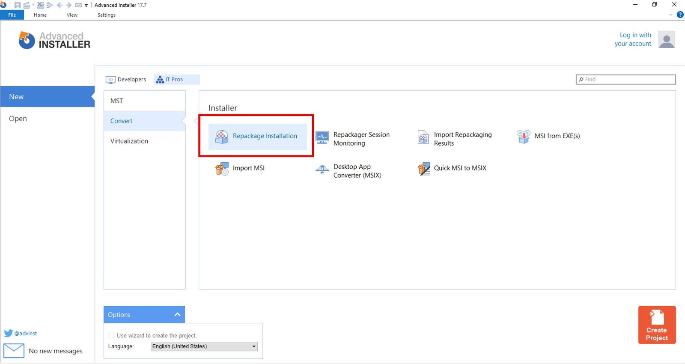Click the Repackage Installation icon
The height and width of the screenshot is (364, 685).
[x=222, y=137]
